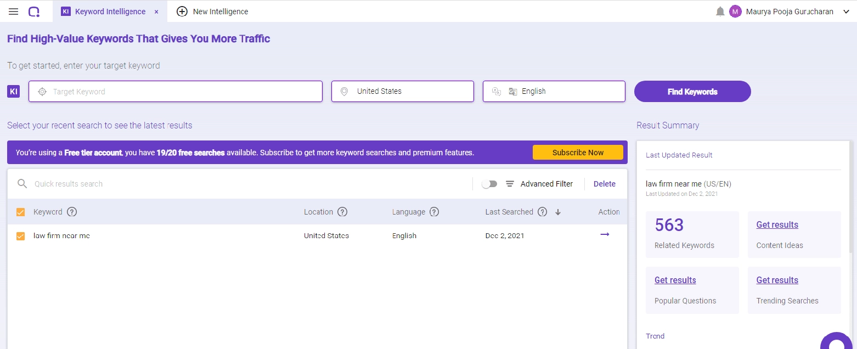Open the United States location dropdown
This screenshot has width=857, height=349.
coord(402,91)
